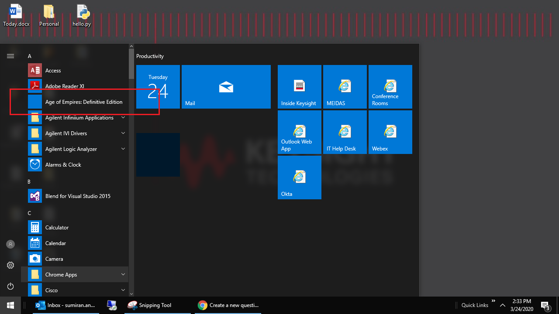Show hidden system tray icons
Viewport: 559px width, 314px height.
(x=502, y=305)
